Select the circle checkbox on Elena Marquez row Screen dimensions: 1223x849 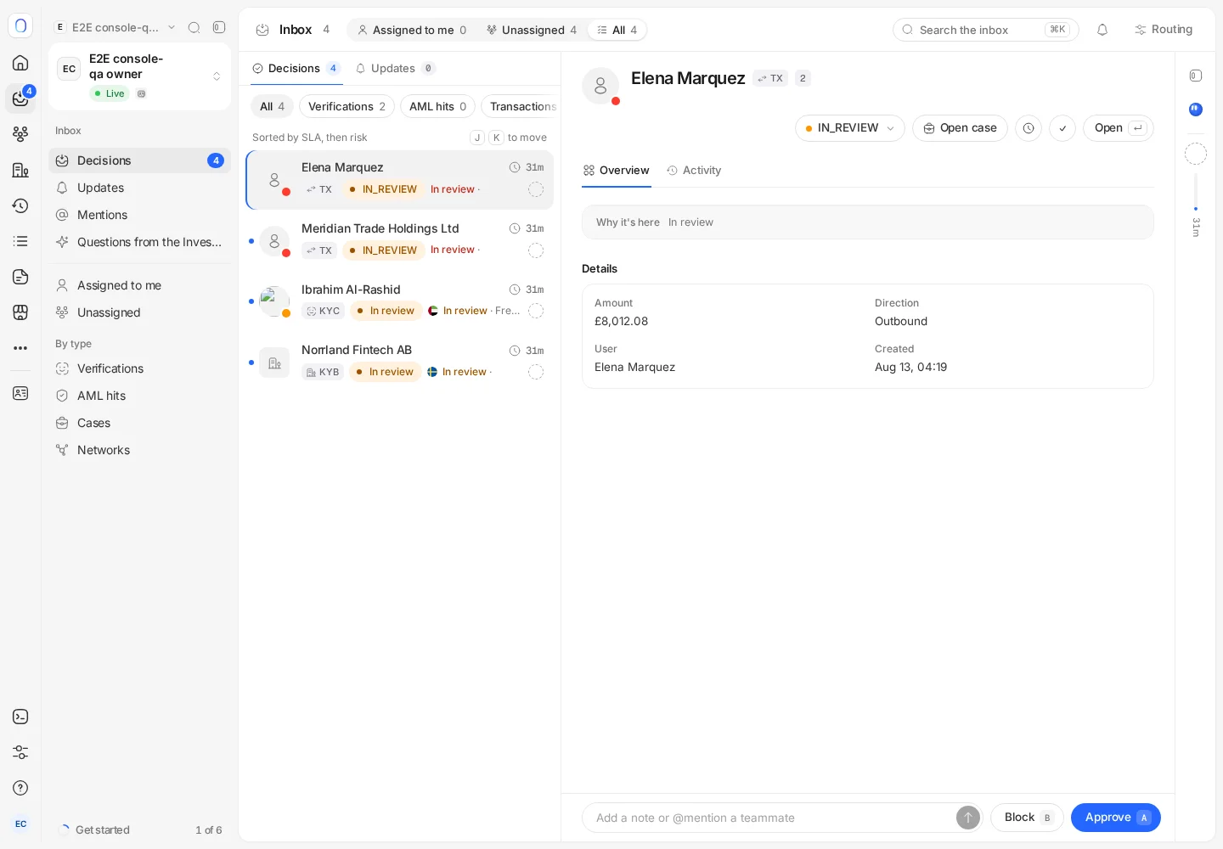coord(536,189)
